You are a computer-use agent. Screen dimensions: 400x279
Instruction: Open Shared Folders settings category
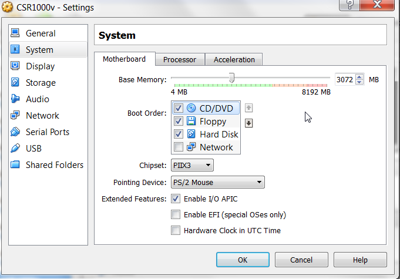[48, 164]
